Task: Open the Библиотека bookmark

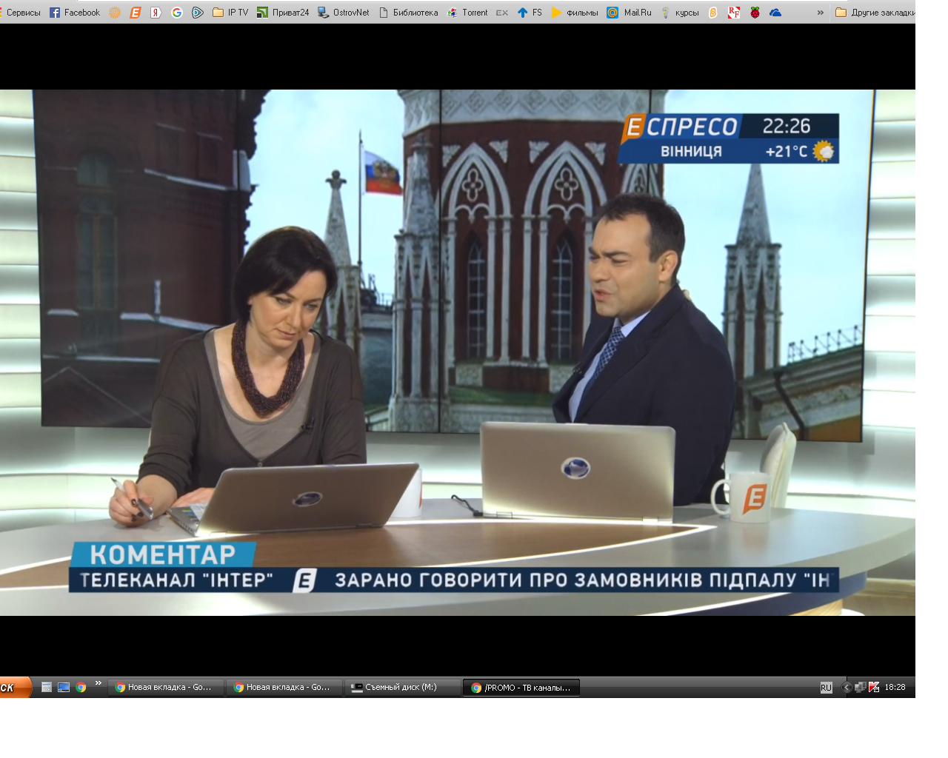Action: click(408, 13)
